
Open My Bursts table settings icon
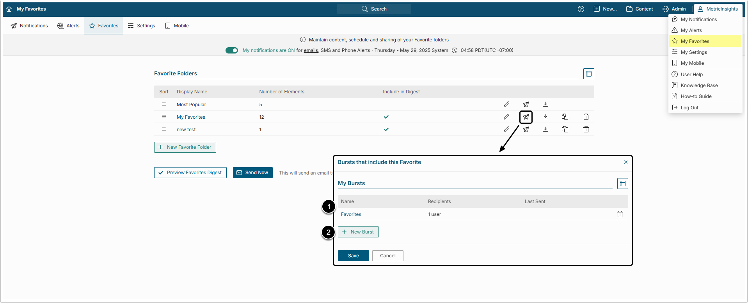click(x=622, y=184)
